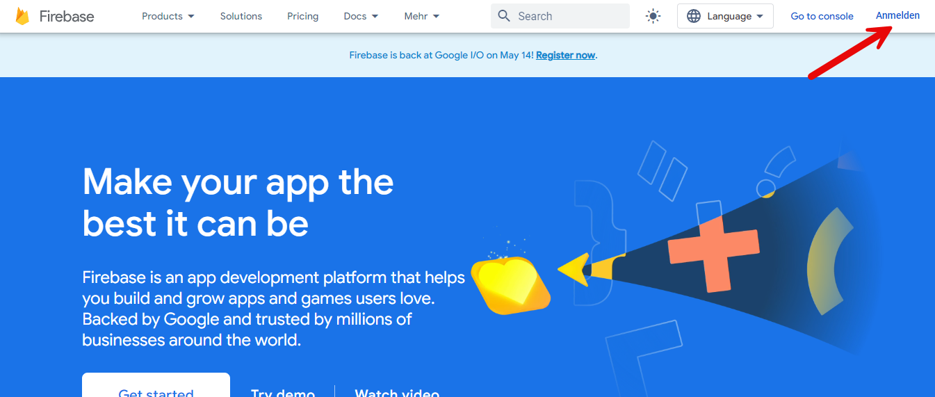The width and height of the screenshot is (935, 397).
Task: Click the magnifier search icon
Action: click(x=504, y=16)
